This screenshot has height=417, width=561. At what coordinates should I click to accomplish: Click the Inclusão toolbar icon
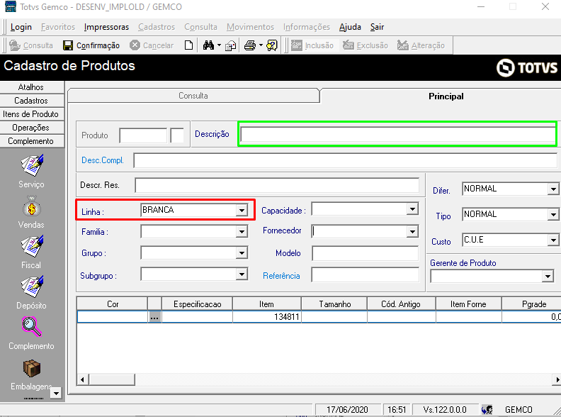click(296, 45)
